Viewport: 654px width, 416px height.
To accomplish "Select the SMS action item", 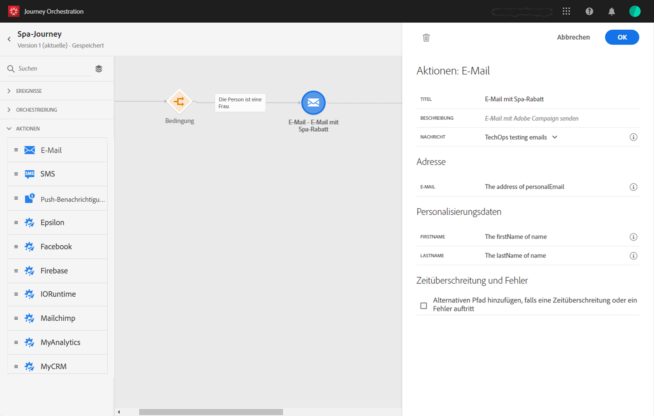I will [x=47, y=174].
